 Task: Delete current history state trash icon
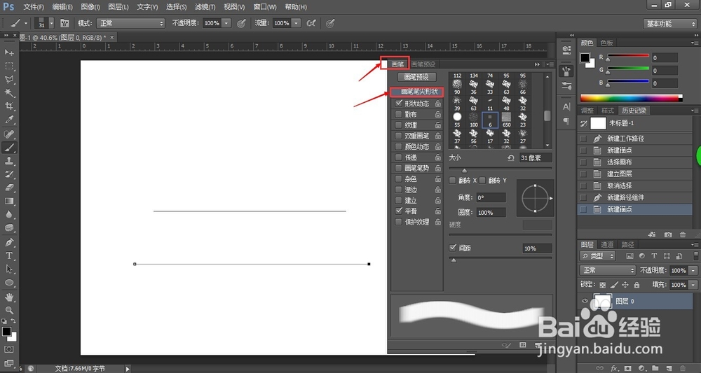(683, 234)
